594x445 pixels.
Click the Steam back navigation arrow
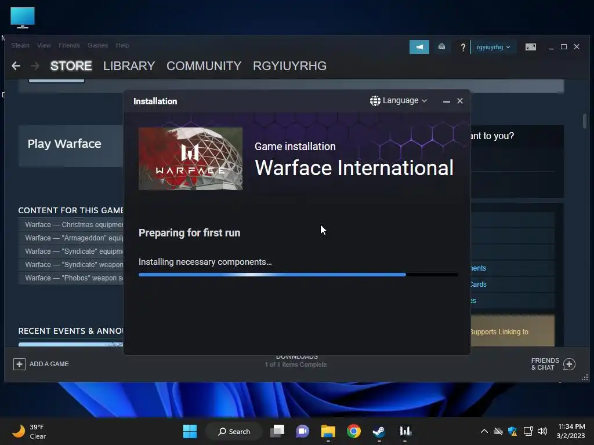[x=16, y=66]
